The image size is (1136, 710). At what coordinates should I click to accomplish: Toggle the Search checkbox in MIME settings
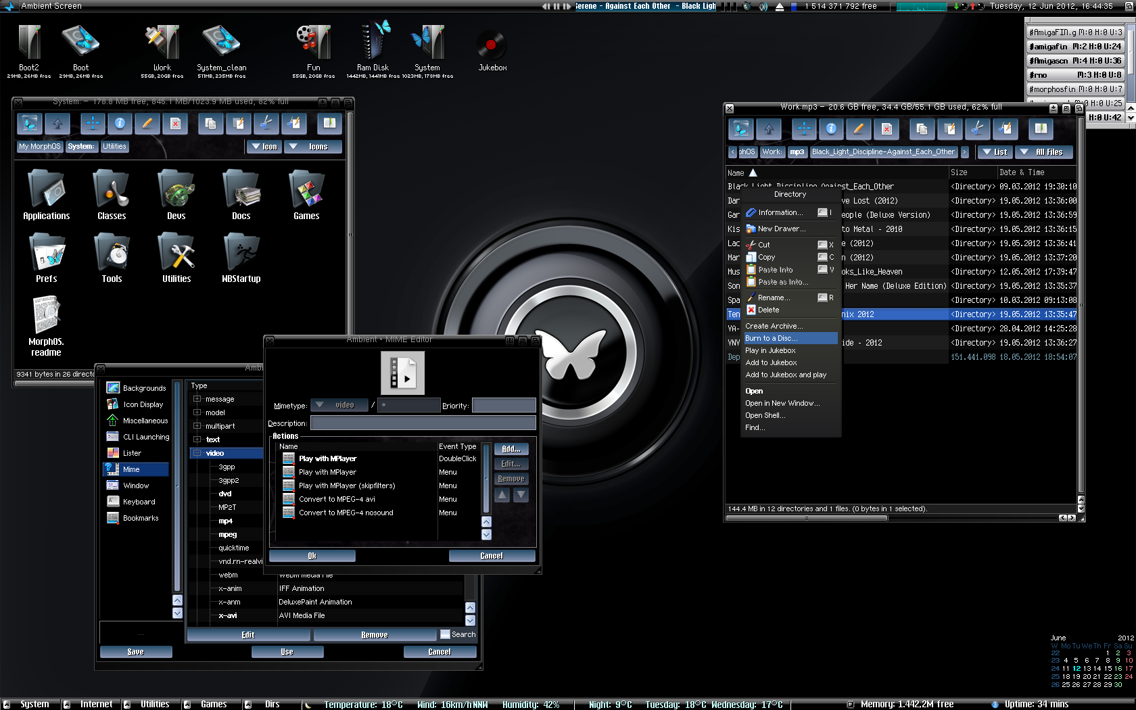(445, 634)
